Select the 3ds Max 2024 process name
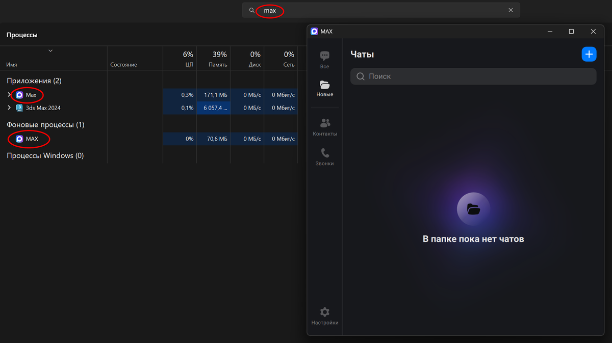This screenshot has width=612, height=343. (x=43, y=108)
